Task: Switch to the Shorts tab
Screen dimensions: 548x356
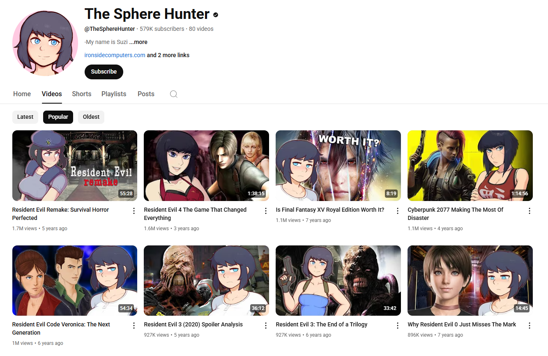Action: [82, 94]
